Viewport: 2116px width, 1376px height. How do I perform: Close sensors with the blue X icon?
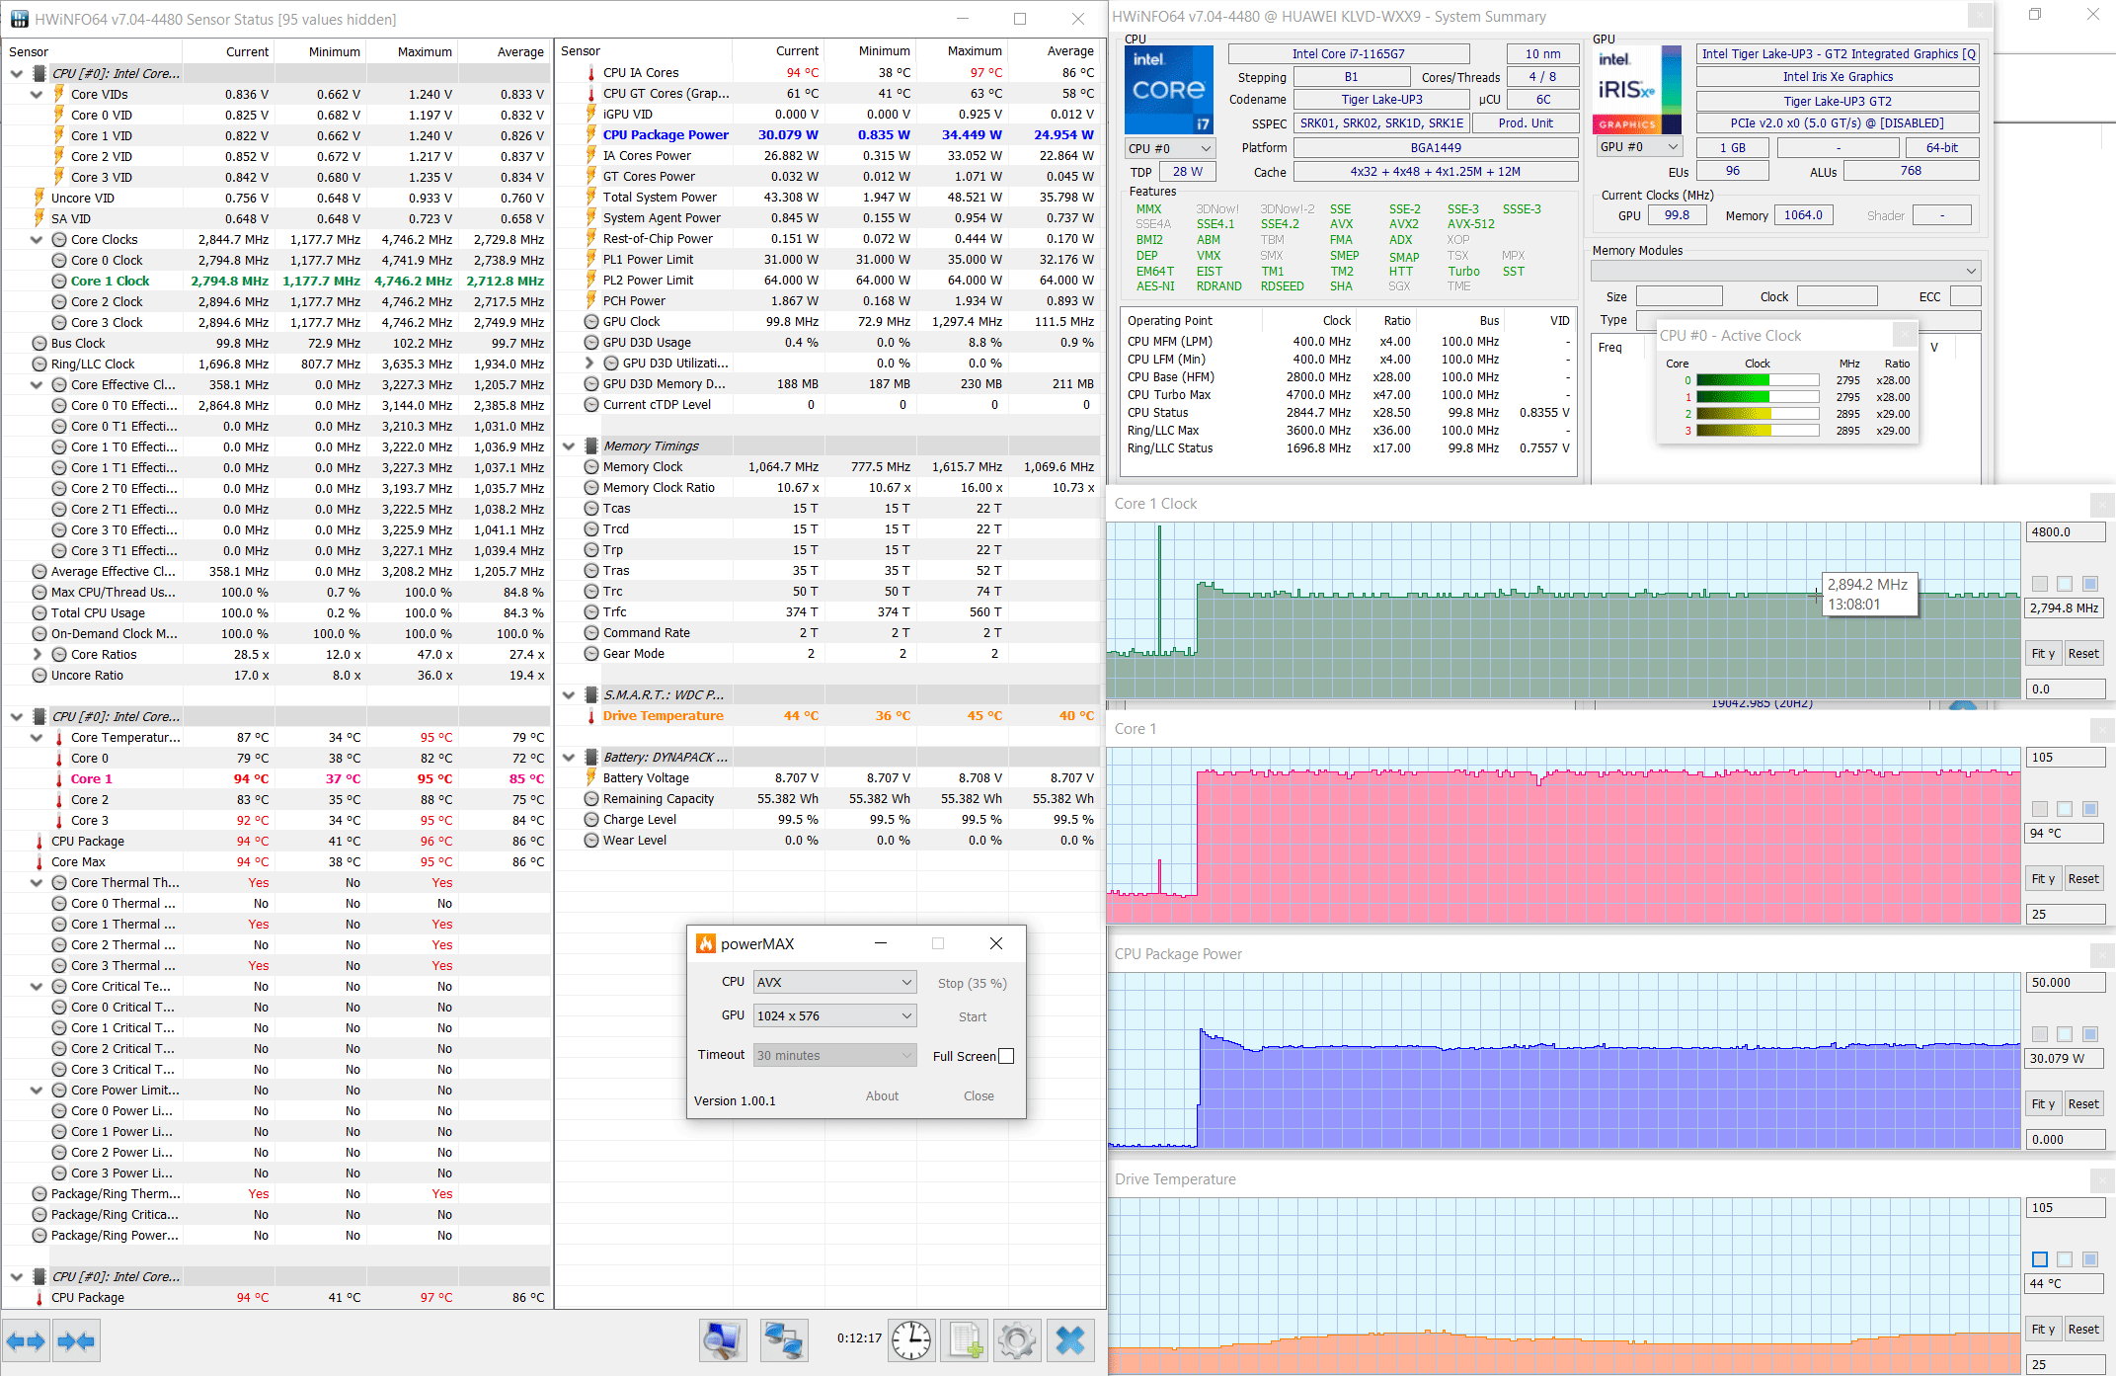pos(1070,1340)
